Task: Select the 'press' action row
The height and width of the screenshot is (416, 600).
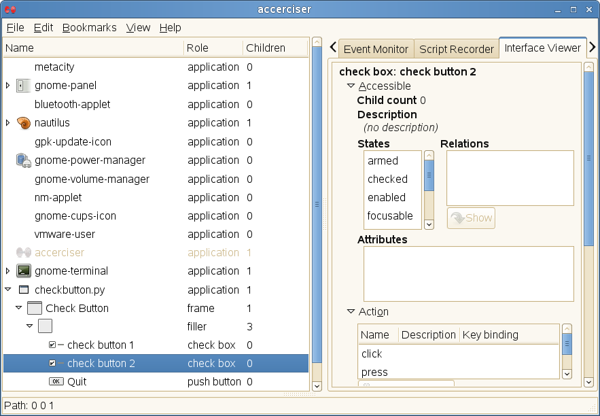Action: [x=459, y=372]
